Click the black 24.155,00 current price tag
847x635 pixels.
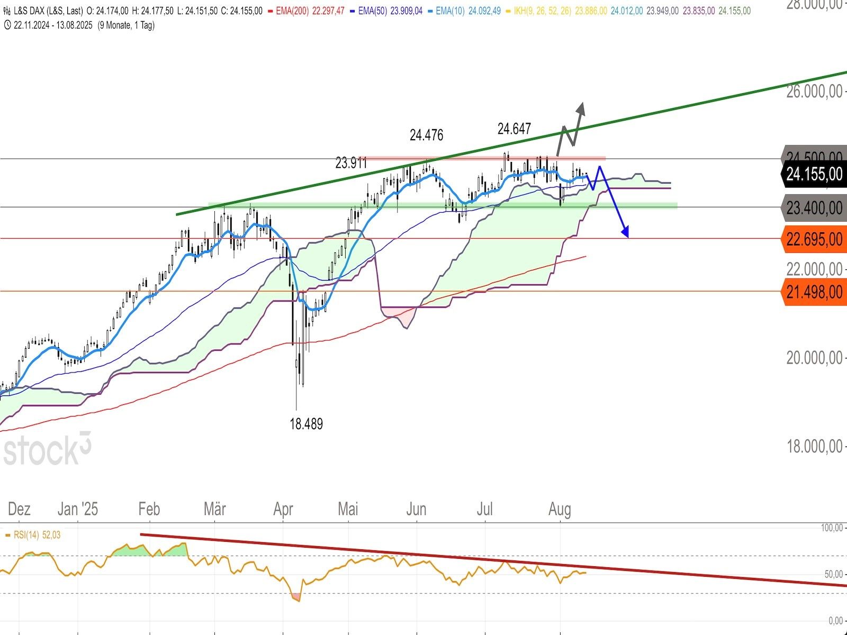point(814,174)
